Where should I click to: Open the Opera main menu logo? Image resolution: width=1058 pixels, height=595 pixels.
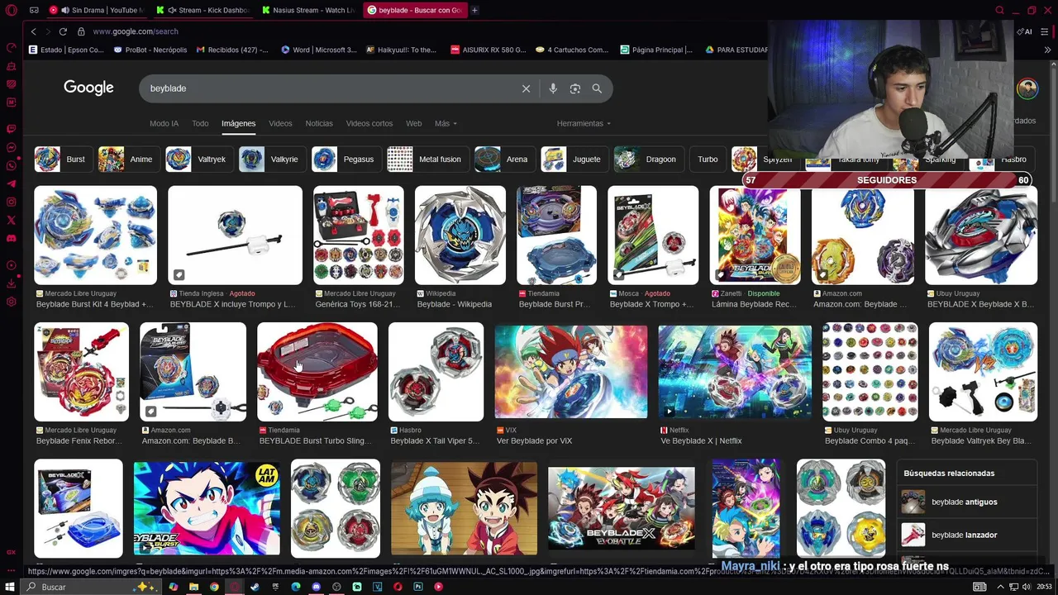pos(12,10)
